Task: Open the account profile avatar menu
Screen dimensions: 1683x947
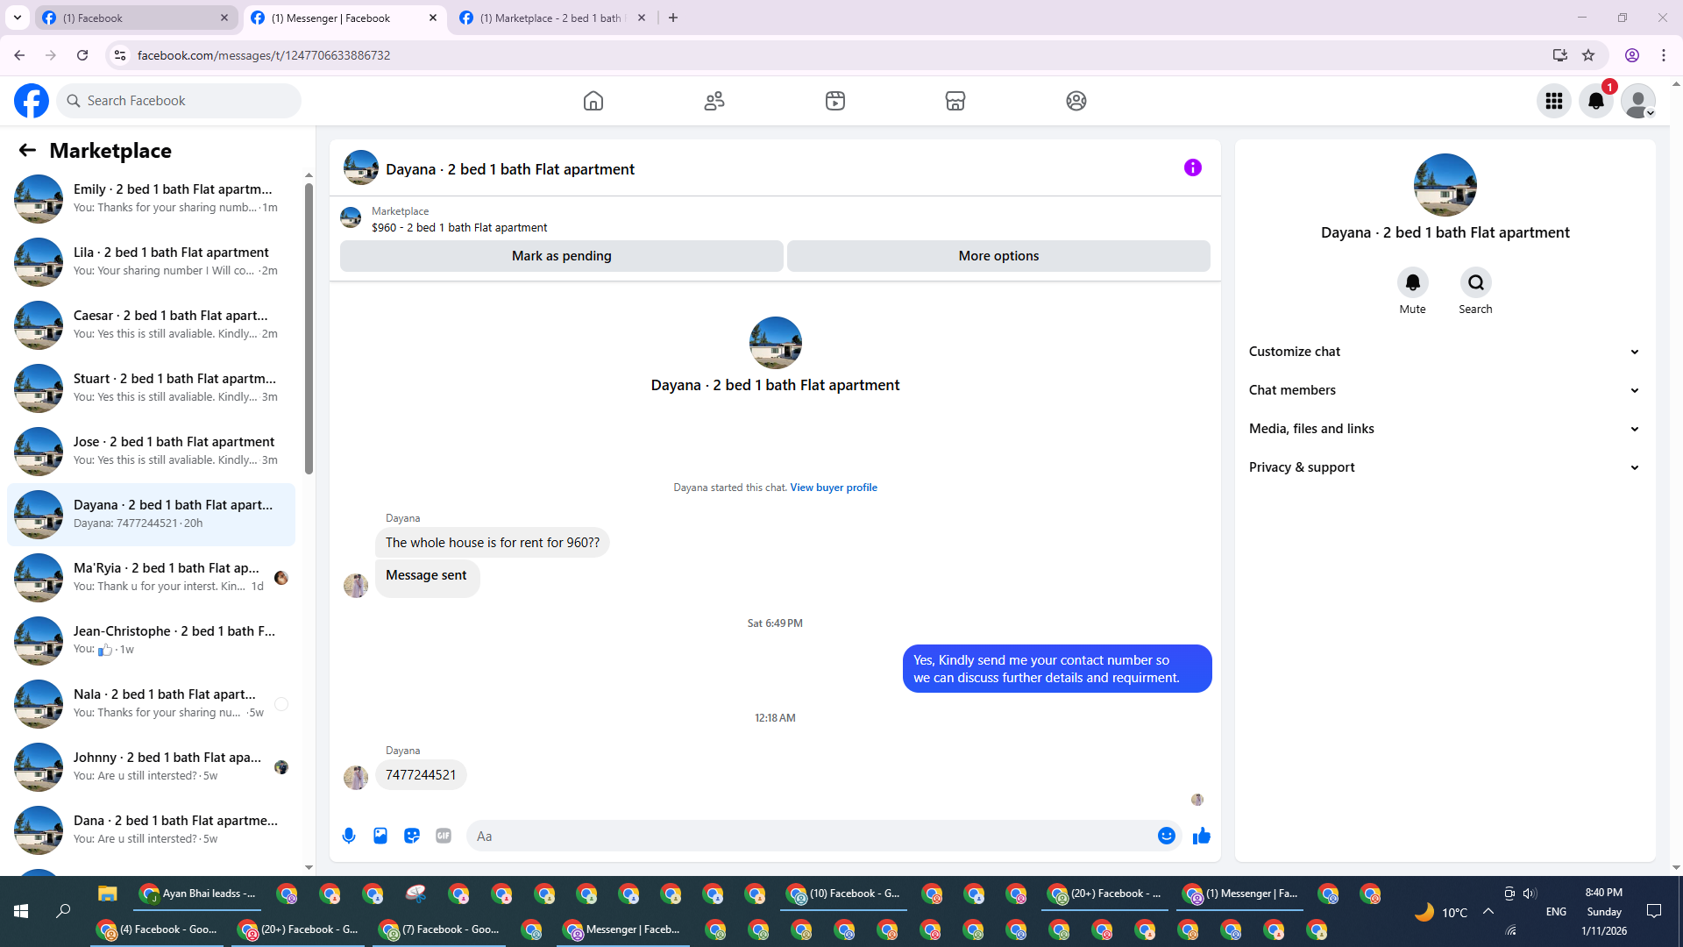Action: click(1638, 101)
